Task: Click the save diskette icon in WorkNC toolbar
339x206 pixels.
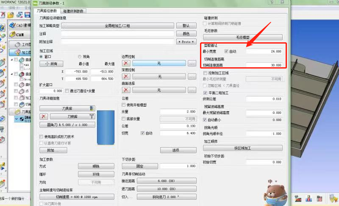Action: coord(28,15)
